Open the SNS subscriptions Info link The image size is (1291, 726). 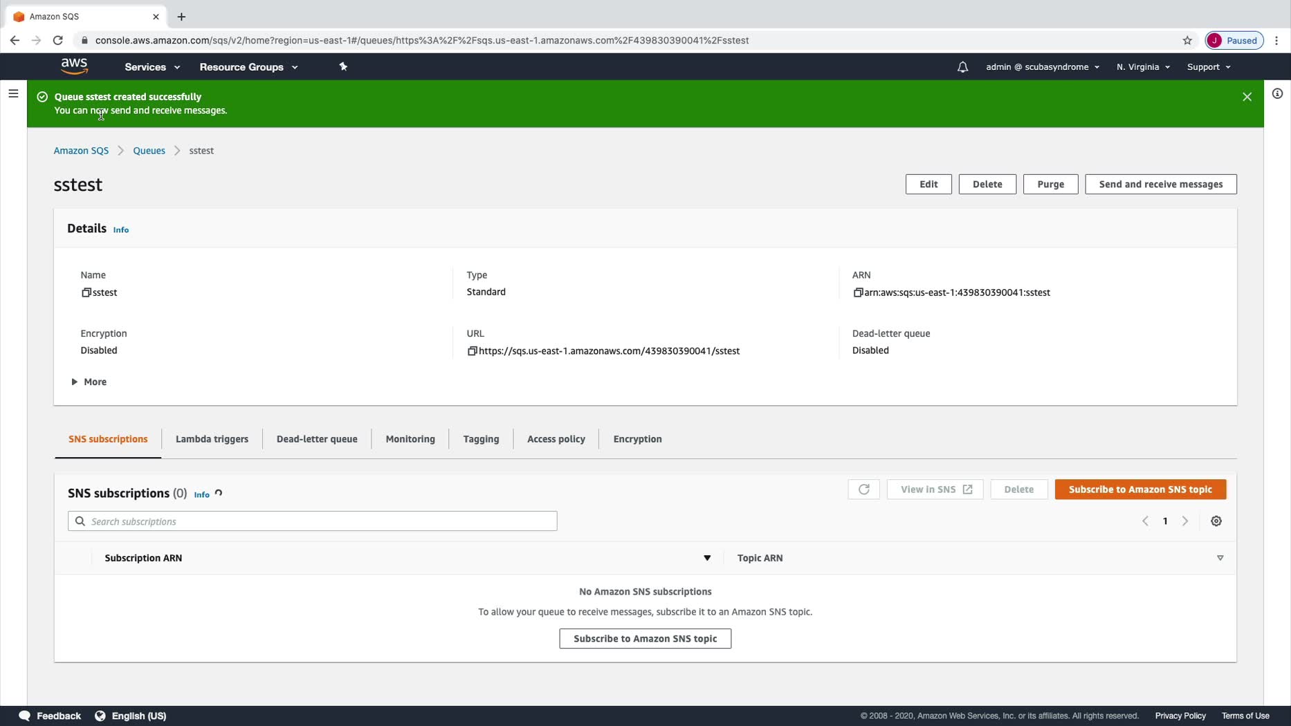[x=201, y=494]
